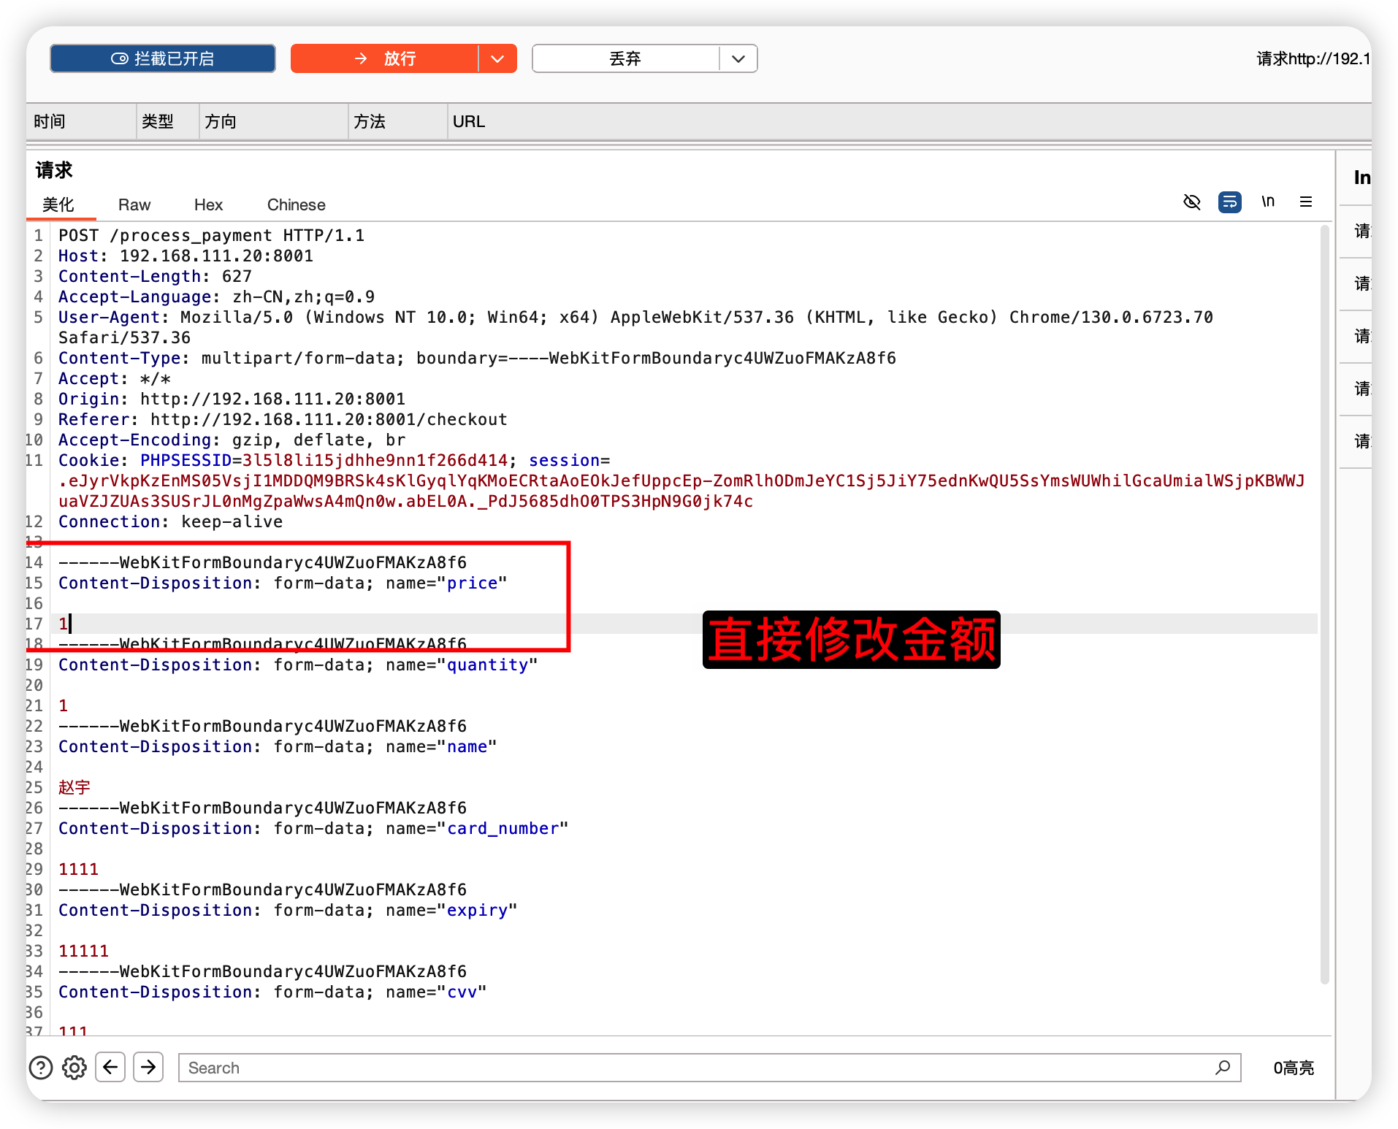The image size is (1398, 1129).
Task: Toggle the hidden eye icon
Action: 1191,202
